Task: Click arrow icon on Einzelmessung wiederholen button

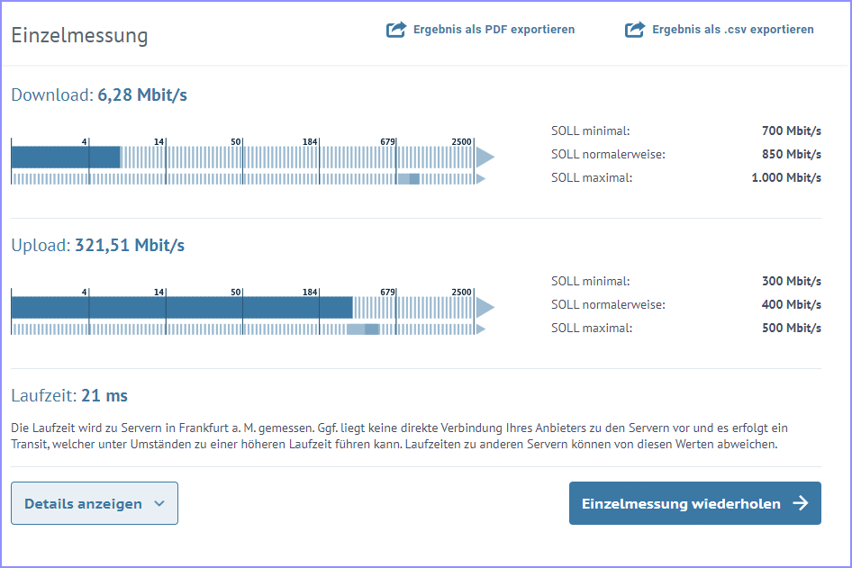Action: [x=801, y=503]
